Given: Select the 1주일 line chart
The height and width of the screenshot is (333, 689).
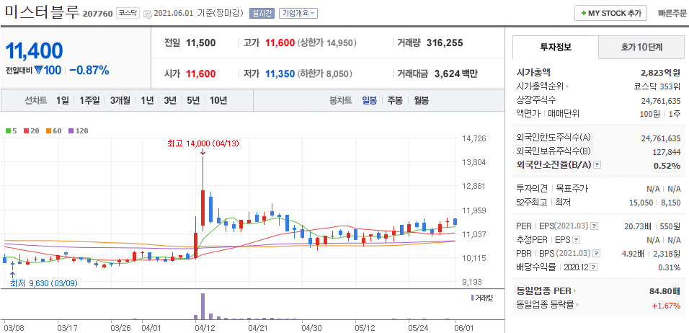Looking at the screenshot, I should pyautogui.click(x=89, y=100).
